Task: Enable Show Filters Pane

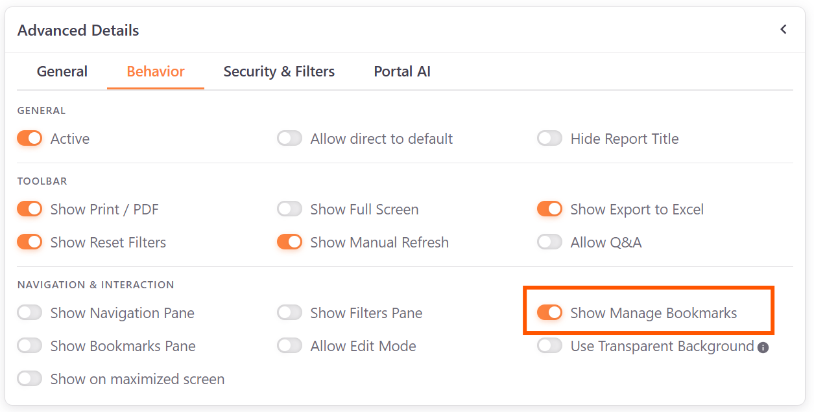Action: click(289, 312)
